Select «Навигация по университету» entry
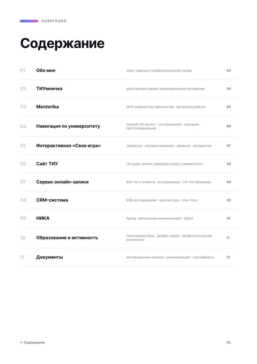The image size is (257, 364). 128,126
